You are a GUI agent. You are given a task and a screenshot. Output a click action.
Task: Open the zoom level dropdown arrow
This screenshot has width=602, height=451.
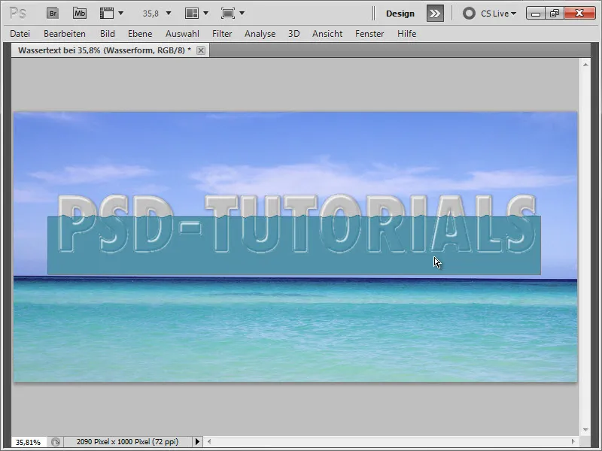[168, 14]
